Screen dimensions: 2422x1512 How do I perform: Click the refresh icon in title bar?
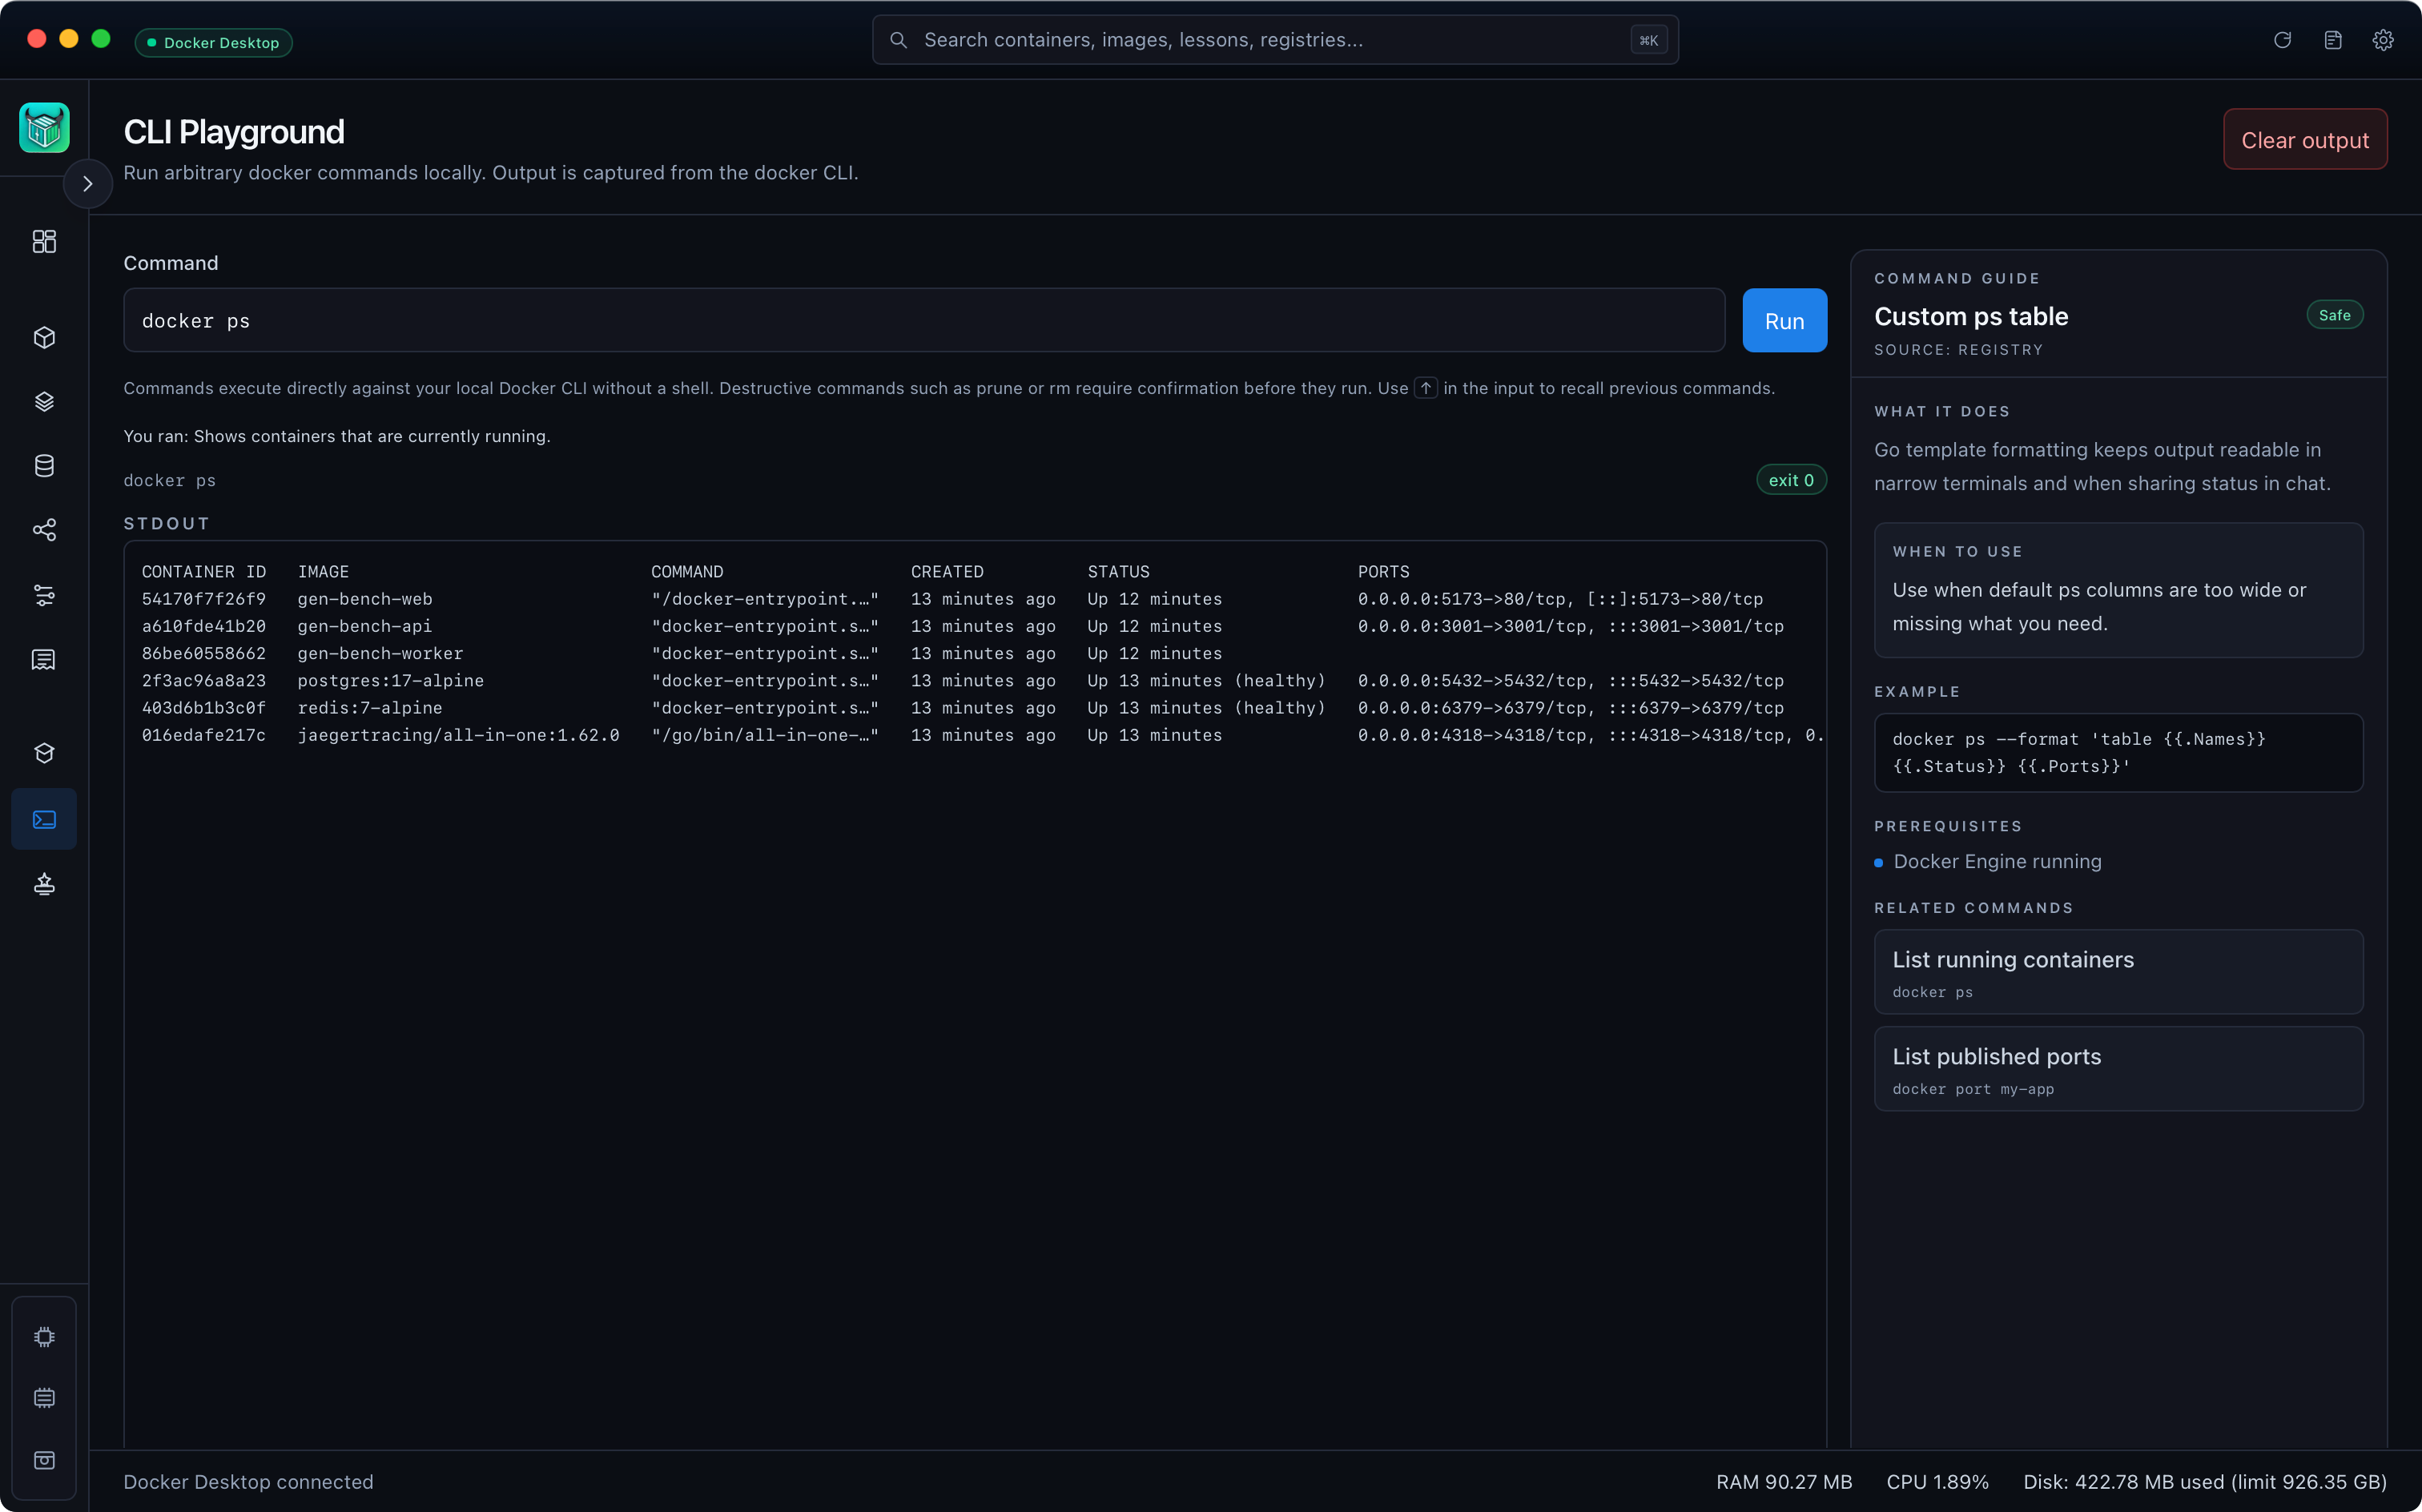[2282, 40]
